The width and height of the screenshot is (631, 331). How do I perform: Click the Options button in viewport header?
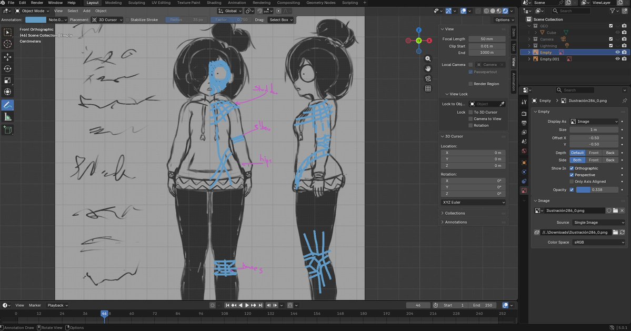[x=504, y=19]
